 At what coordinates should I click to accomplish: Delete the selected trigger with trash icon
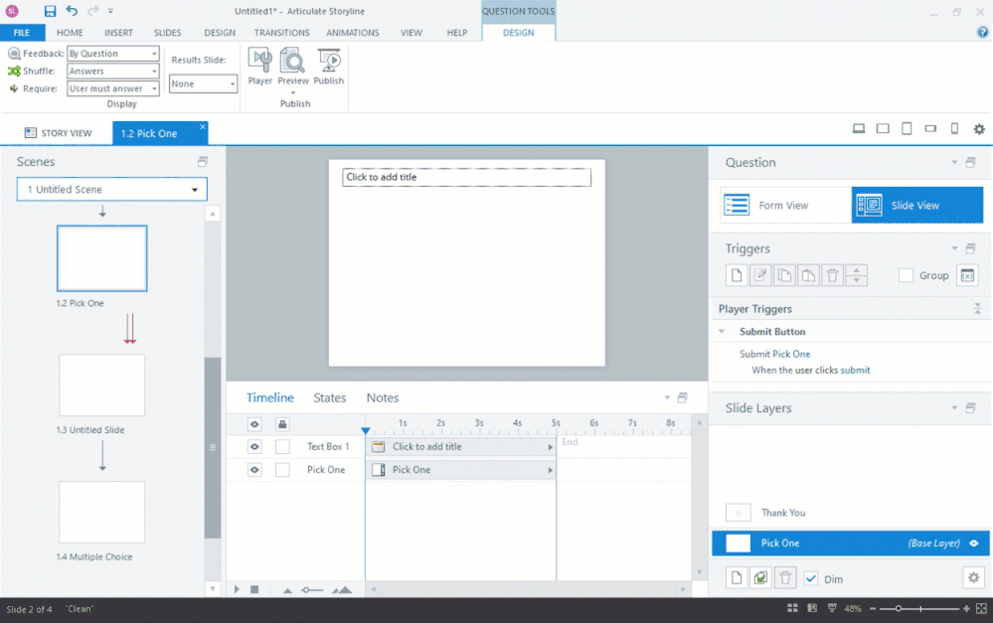point(833,275)
